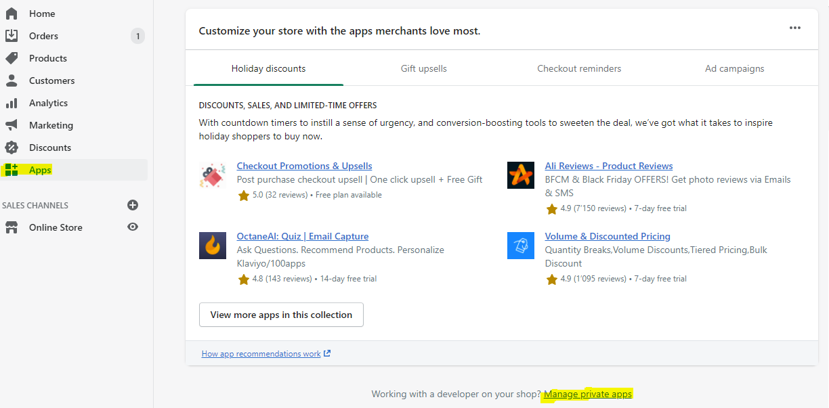The height and width of the screenshot is (408, 829).
Task: Click the 4.9 (7'150 reviews) rating text
Action: click(593, 208)
